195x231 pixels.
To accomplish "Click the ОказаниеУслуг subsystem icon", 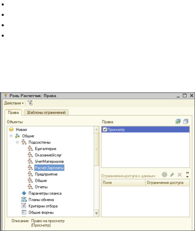I will coord(30,155).
